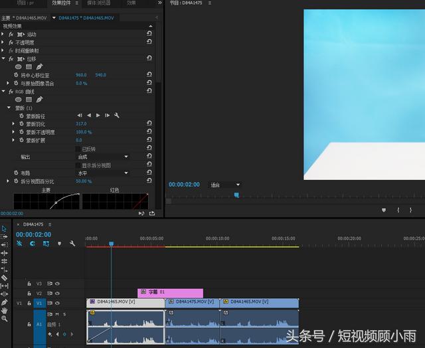Toggle the V2 track eye visibility

(57, 293)
